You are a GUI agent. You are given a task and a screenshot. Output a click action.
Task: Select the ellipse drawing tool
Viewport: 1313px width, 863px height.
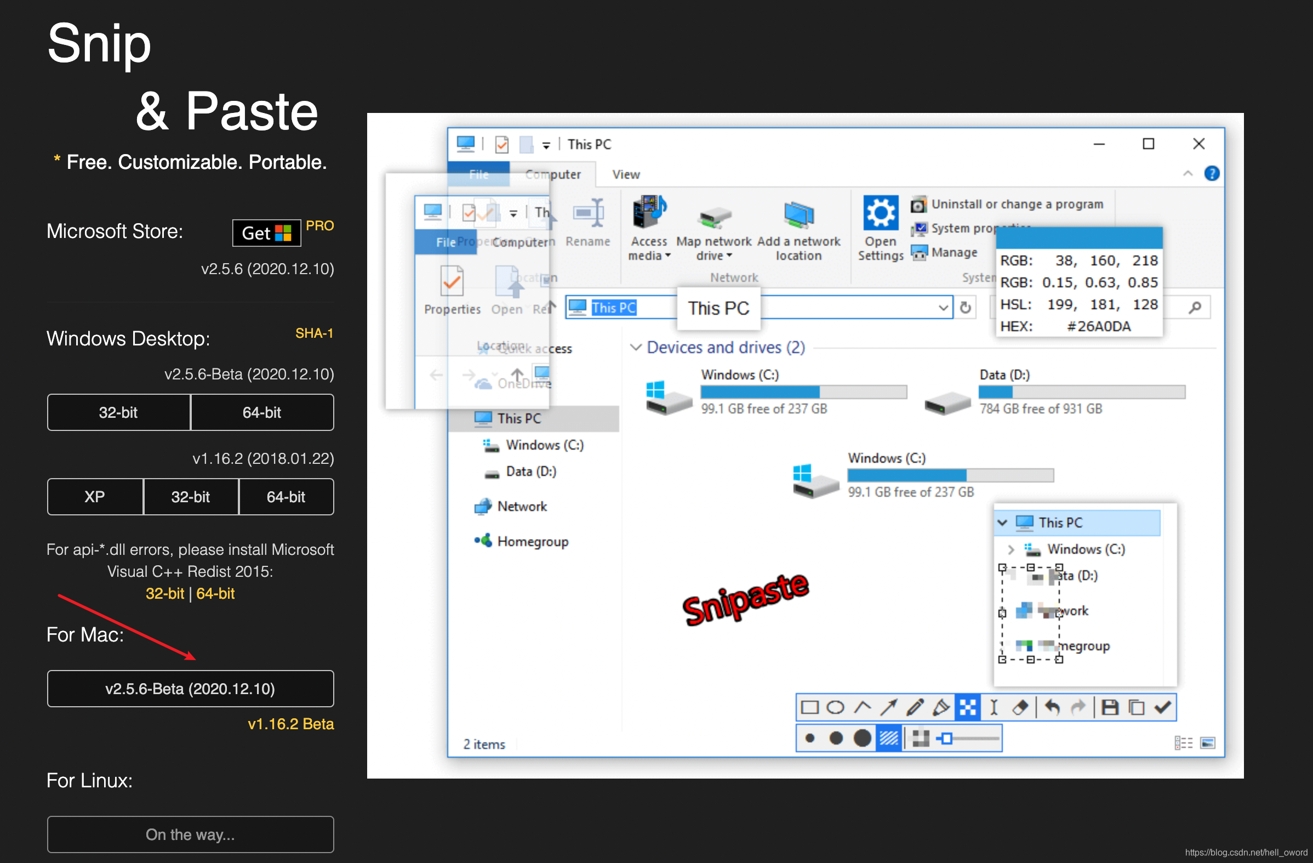(835, 707)
